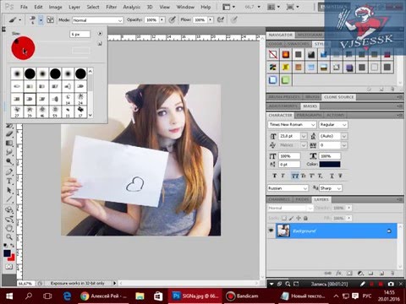Viewport: 406px width, 304px height.
Task: Toggle Quick Mask mode in the toolbox
Action: (x=9, y=267)
